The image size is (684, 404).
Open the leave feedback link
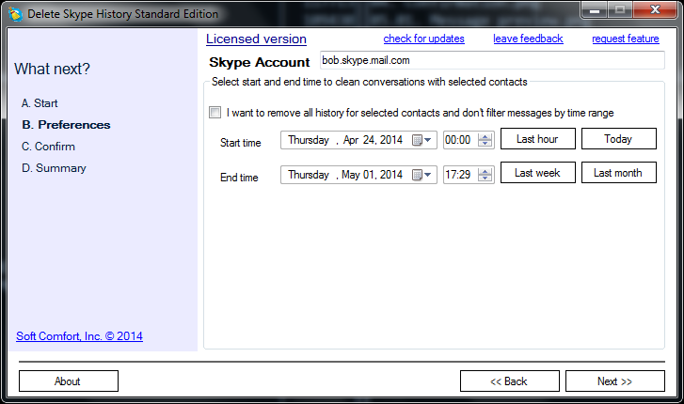528,39
